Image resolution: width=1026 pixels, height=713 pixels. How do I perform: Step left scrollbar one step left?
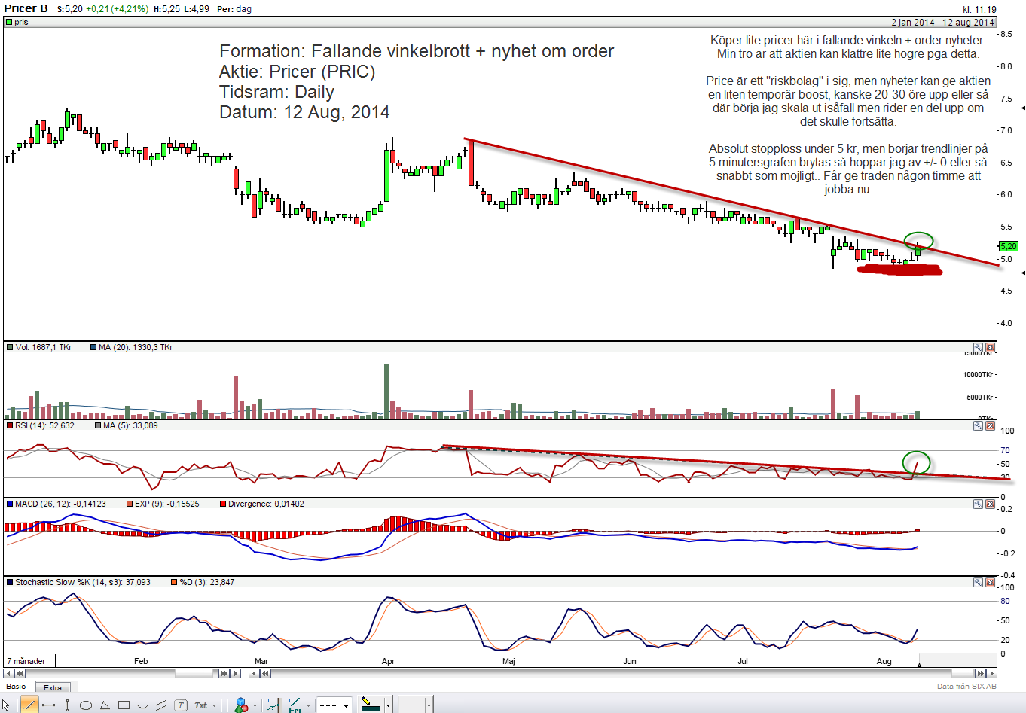9,673
